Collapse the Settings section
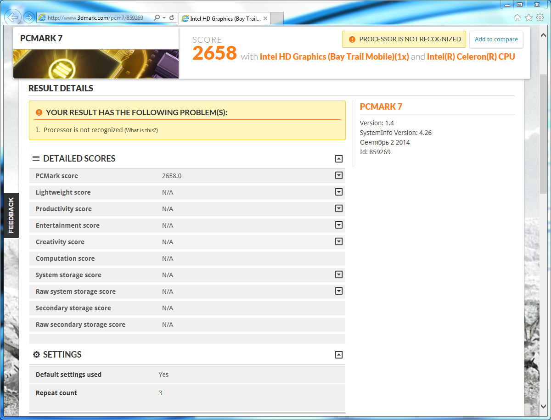Screen dimensions: 551x420 (x=339, y=355)
